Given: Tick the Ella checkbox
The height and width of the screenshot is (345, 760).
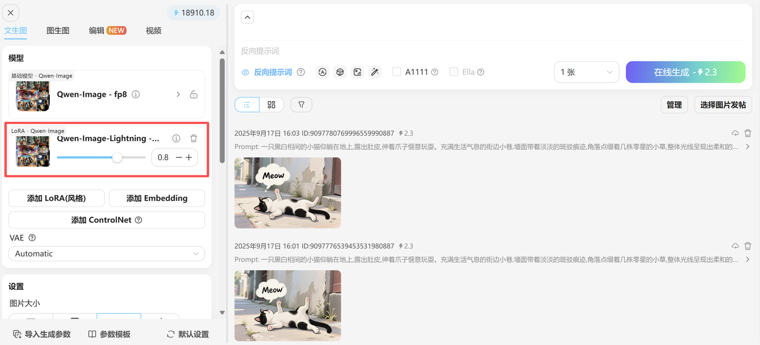Looking at the screenshot, I should 454,72.
